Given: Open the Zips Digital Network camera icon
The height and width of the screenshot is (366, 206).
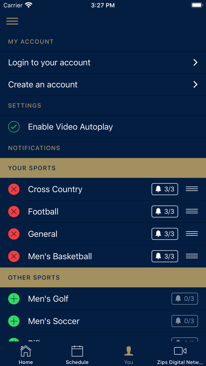Looking at the screenshot, I should [180, 351].
